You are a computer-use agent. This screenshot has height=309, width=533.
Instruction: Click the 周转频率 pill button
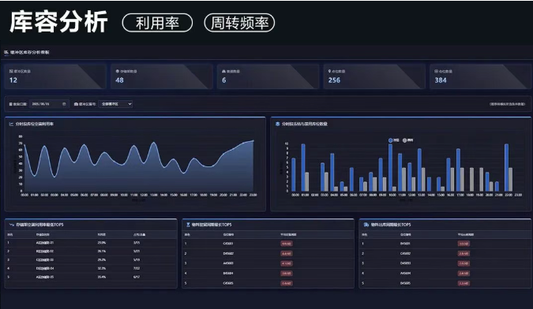click(x=239, y=23)
